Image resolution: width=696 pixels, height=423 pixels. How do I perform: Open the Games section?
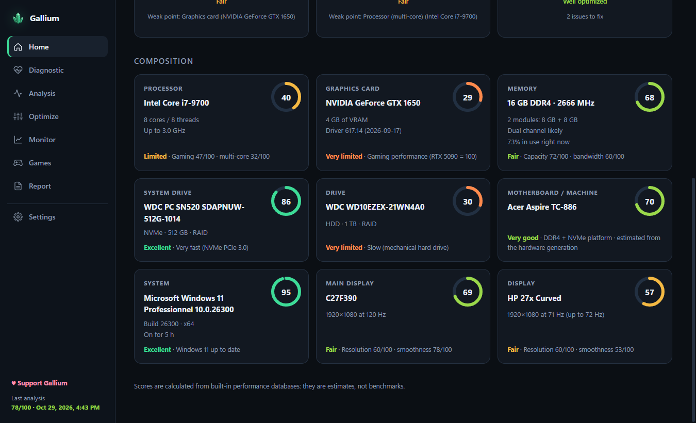[57, 163]
